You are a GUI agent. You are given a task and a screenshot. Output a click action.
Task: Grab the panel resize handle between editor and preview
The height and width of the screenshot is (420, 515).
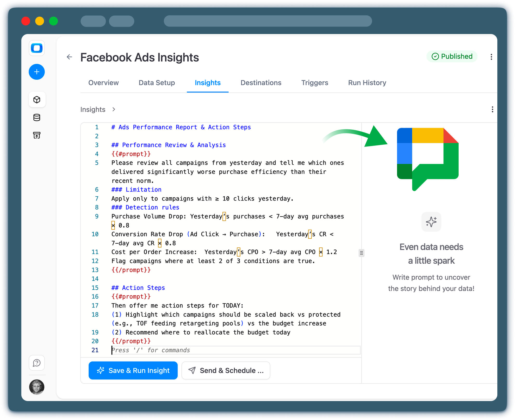tap(361, 253)
